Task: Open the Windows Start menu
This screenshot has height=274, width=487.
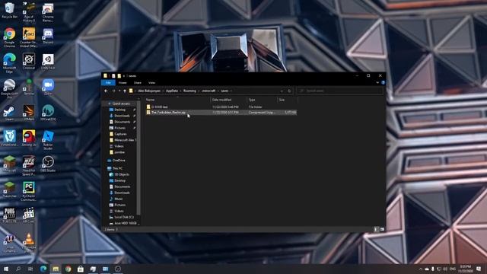Action: pos(6,269)
